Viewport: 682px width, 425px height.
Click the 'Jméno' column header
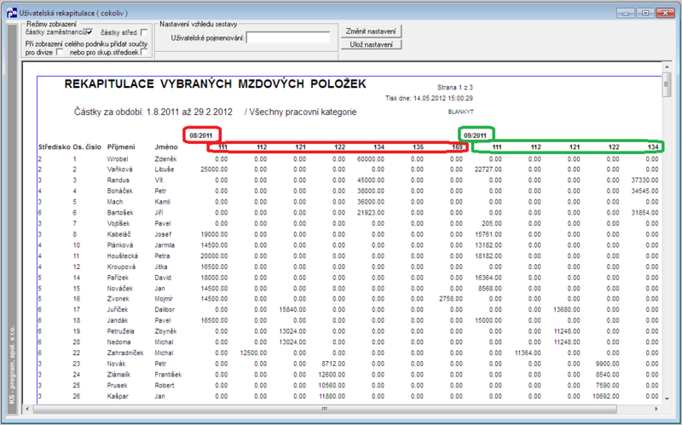(x=165, y=147)
